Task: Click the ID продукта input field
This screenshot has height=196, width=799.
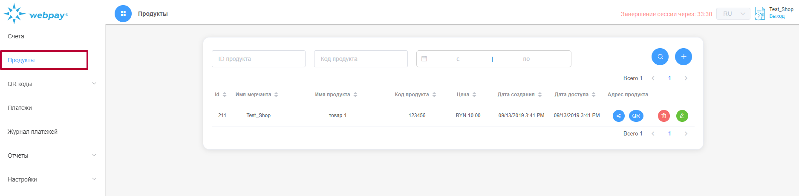Action: point(258,59)
